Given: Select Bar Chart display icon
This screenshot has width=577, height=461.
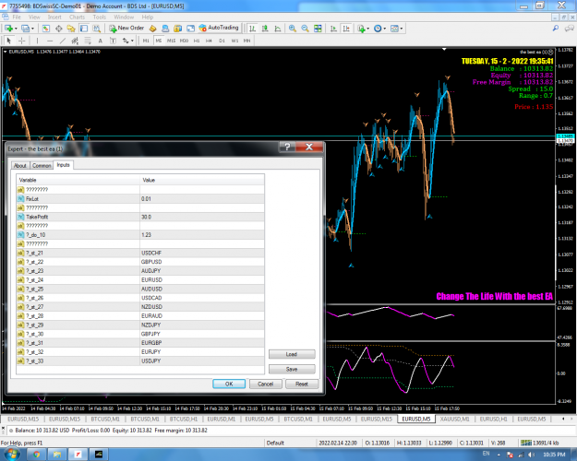Looking at the screenshot, I should [252, 29].
